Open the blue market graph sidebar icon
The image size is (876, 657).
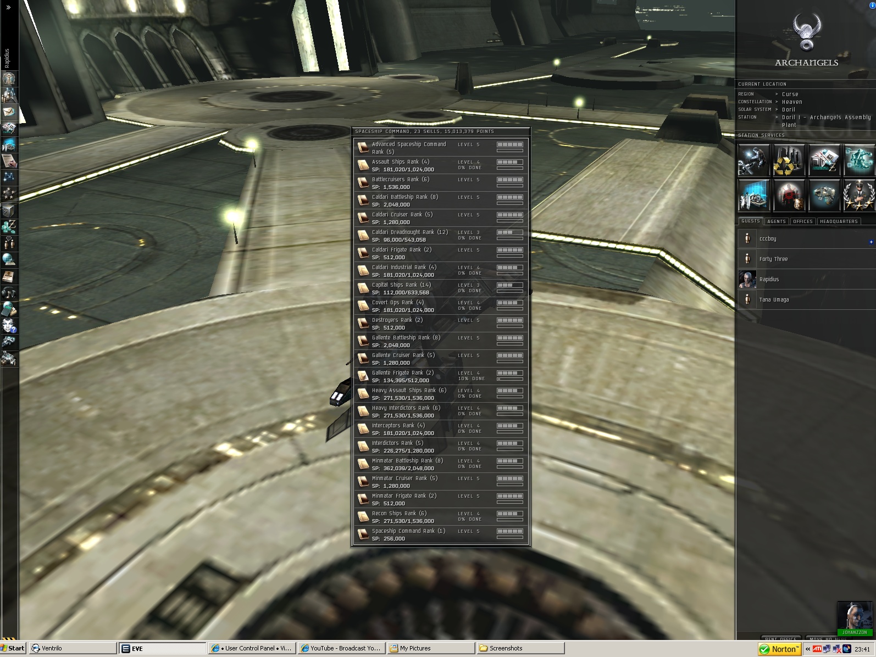[x=9, y=145]
